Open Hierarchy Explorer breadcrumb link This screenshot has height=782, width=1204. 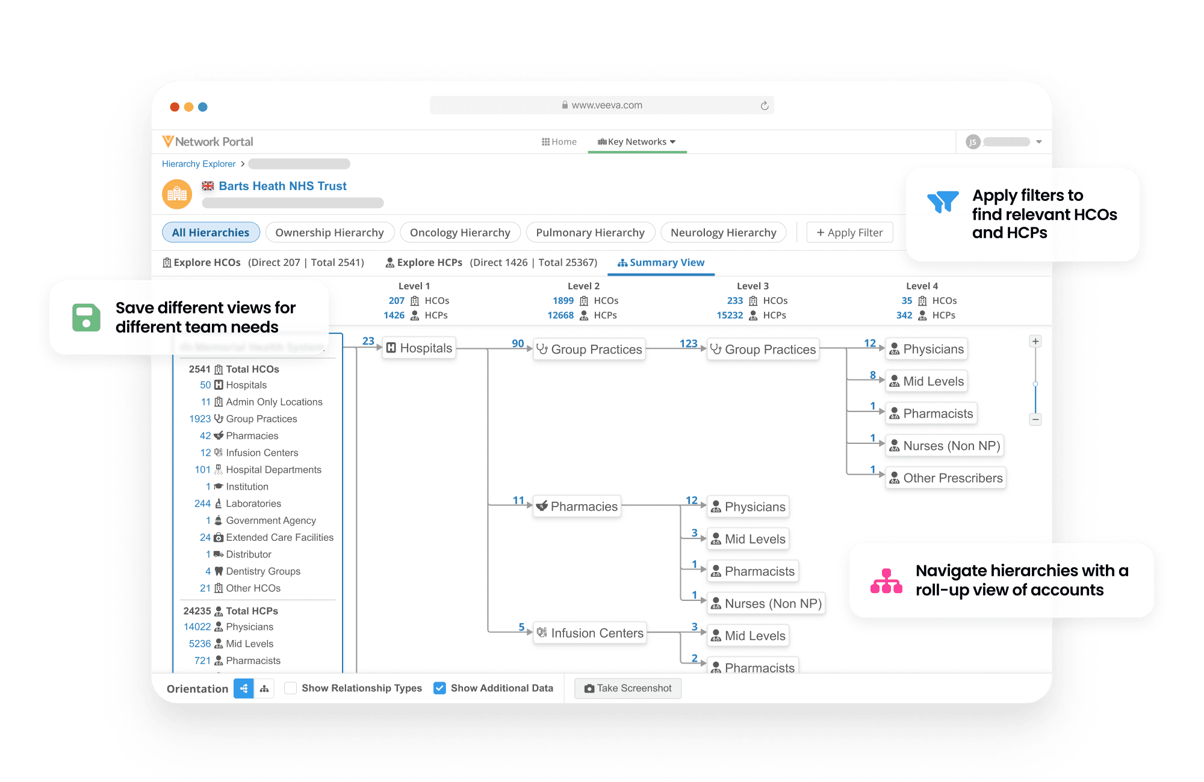[x=199, y=164]
